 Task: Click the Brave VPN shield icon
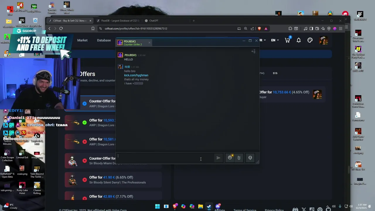pyautogui.click(x=329, y=28)
